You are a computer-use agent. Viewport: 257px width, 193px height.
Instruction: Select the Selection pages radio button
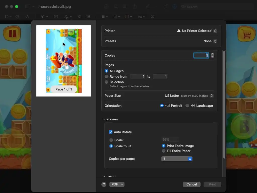click(106, 82)
